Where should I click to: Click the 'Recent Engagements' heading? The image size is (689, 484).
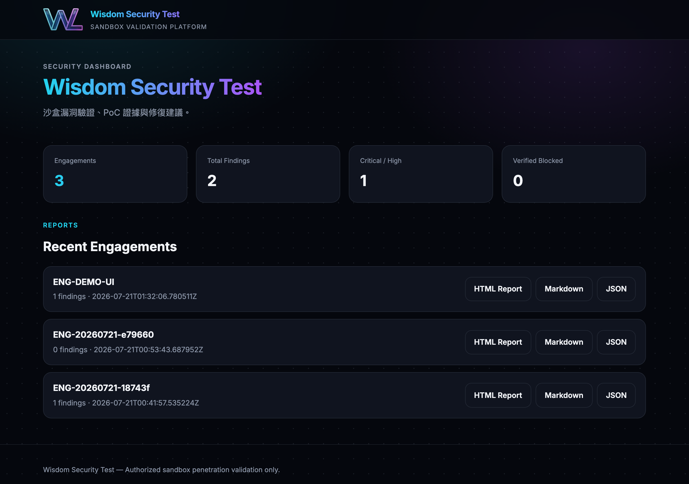110,247
